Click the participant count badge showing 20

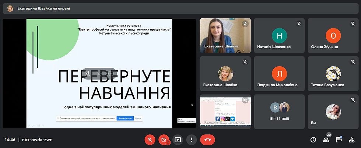tap(329, 135)
